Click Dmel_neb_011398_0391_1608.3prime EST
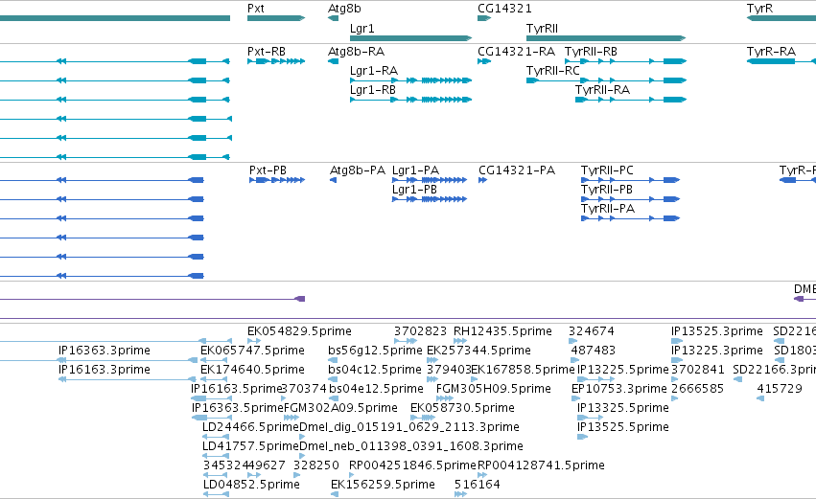The image size is (816, 499). point(411,446)
